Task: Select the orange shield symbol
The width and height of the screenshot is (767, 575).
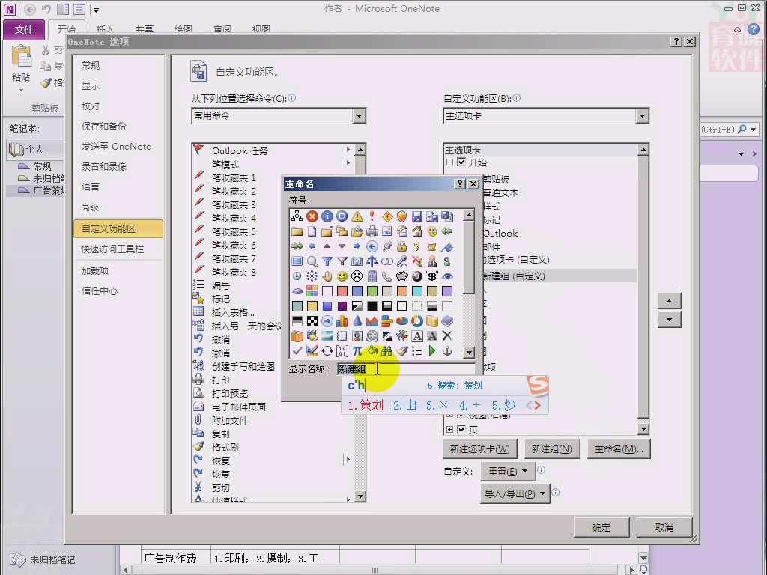Action: click(x=401, y=216)
